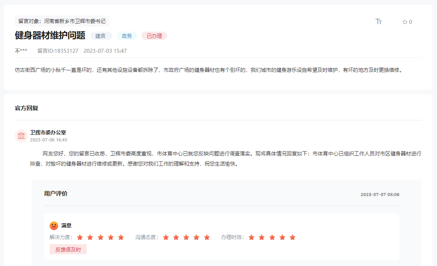Image resolution: width=437 pixels, height=266 pixels.
Task: Select the 建言 tag
Action: tap(101, 36)
